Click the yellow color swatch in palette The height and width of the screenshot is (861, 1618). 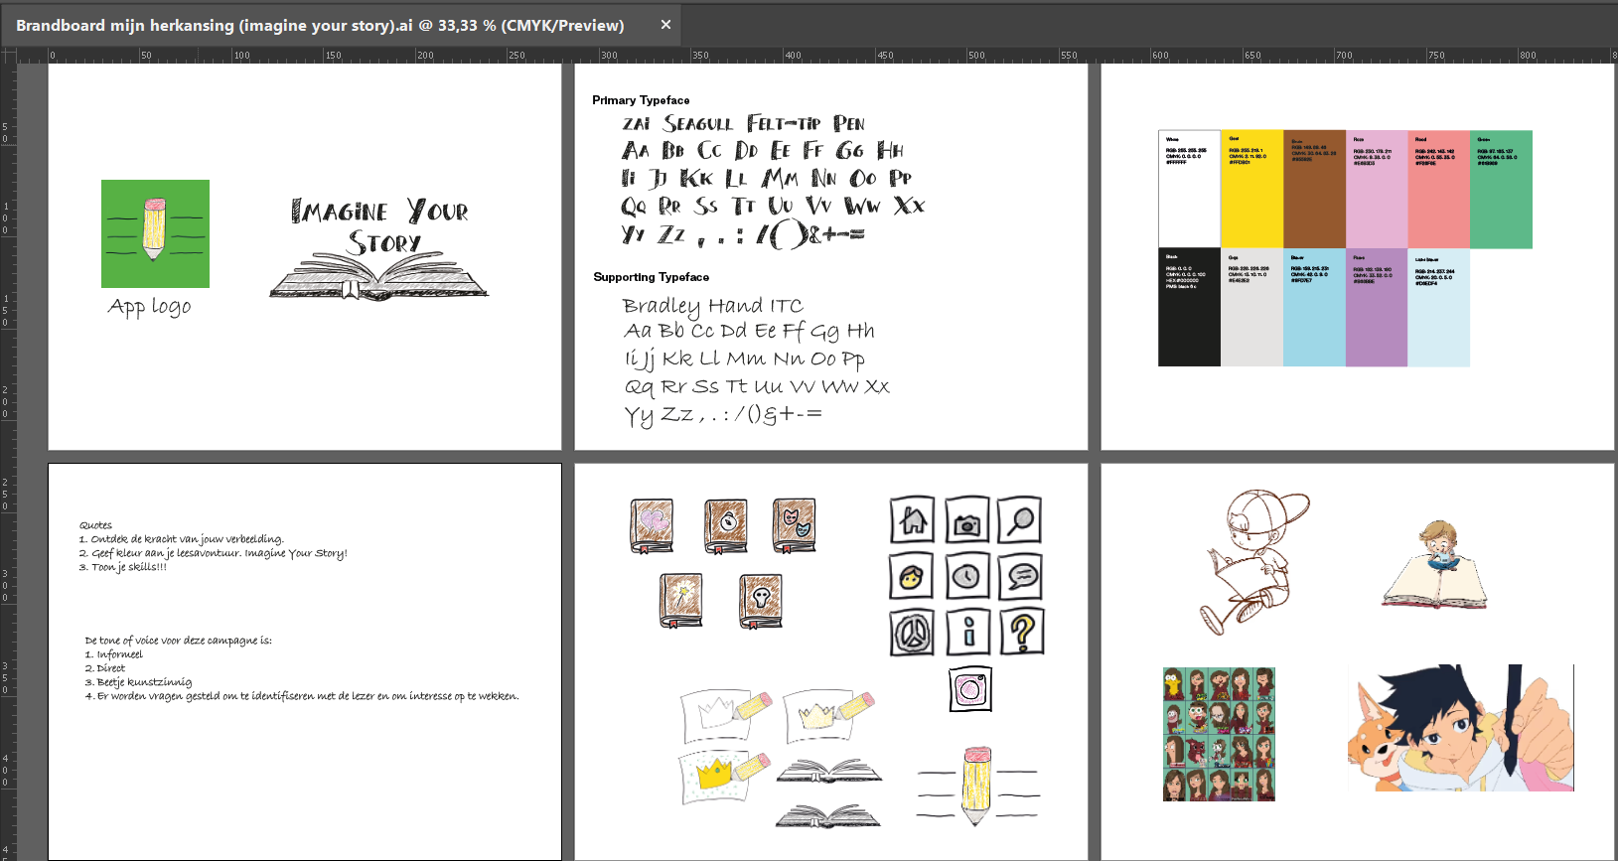point(1251,189)
